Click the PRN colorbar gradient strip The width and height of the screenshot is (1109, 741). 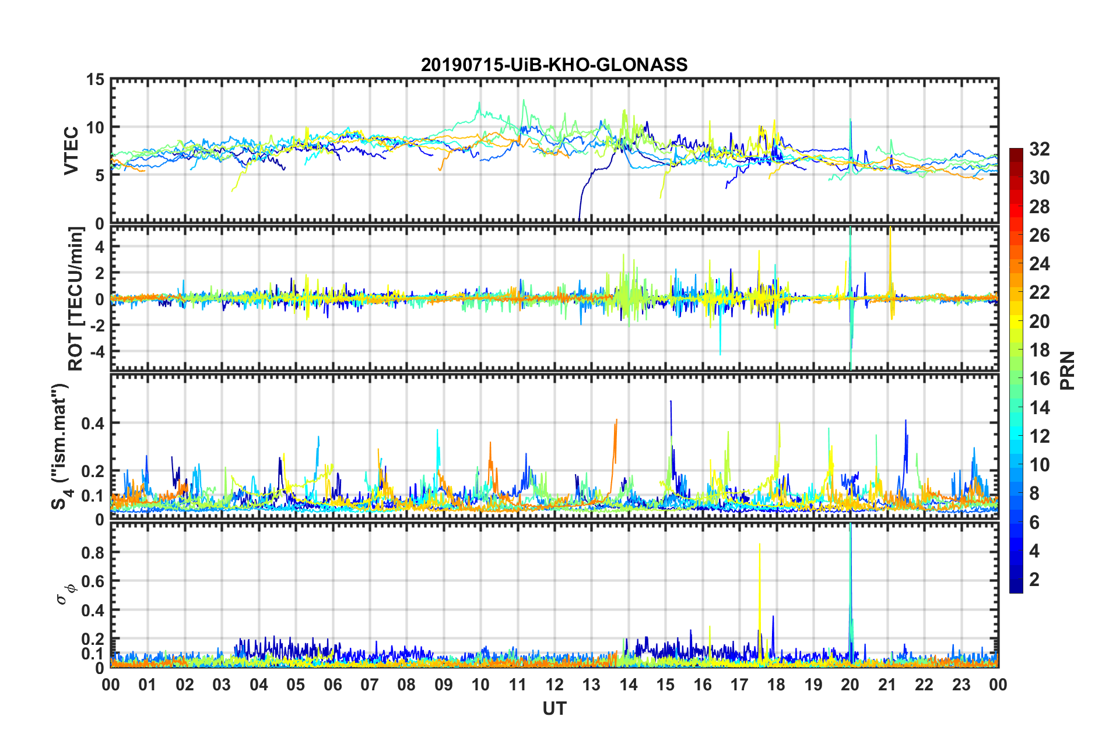(1016, 370)
